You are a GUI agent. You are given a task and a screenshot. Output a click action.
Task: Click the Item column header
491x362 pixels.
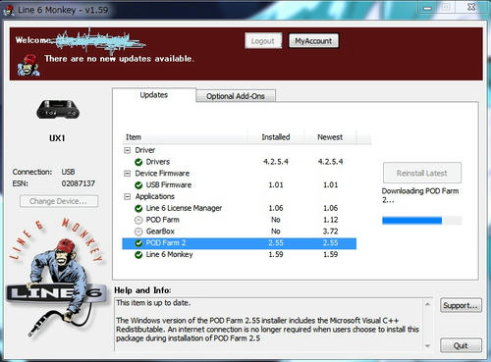tap(186, 137)
